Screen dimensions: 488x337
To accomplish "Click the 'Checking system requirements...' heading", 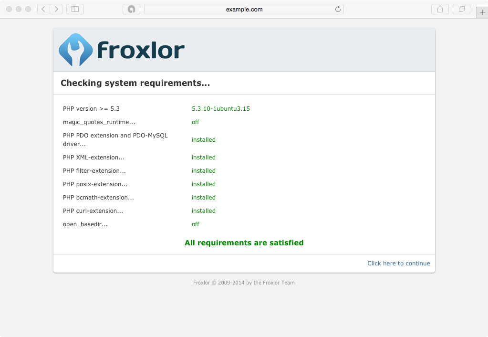I will pyautogui.click(x=135, y=83).
